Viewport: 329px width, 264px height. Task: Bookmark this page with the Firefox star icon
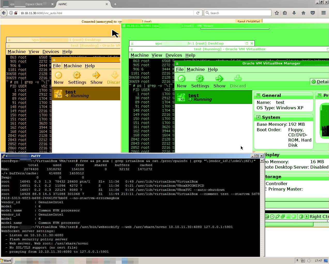click(277, 13)
